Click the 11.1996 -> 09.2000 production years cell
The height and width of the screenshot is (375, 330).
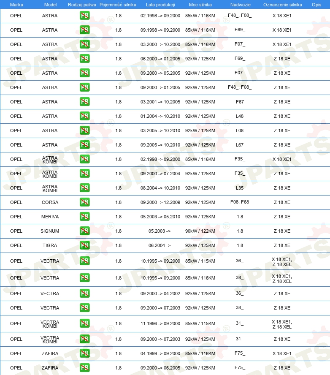(160, 323)
